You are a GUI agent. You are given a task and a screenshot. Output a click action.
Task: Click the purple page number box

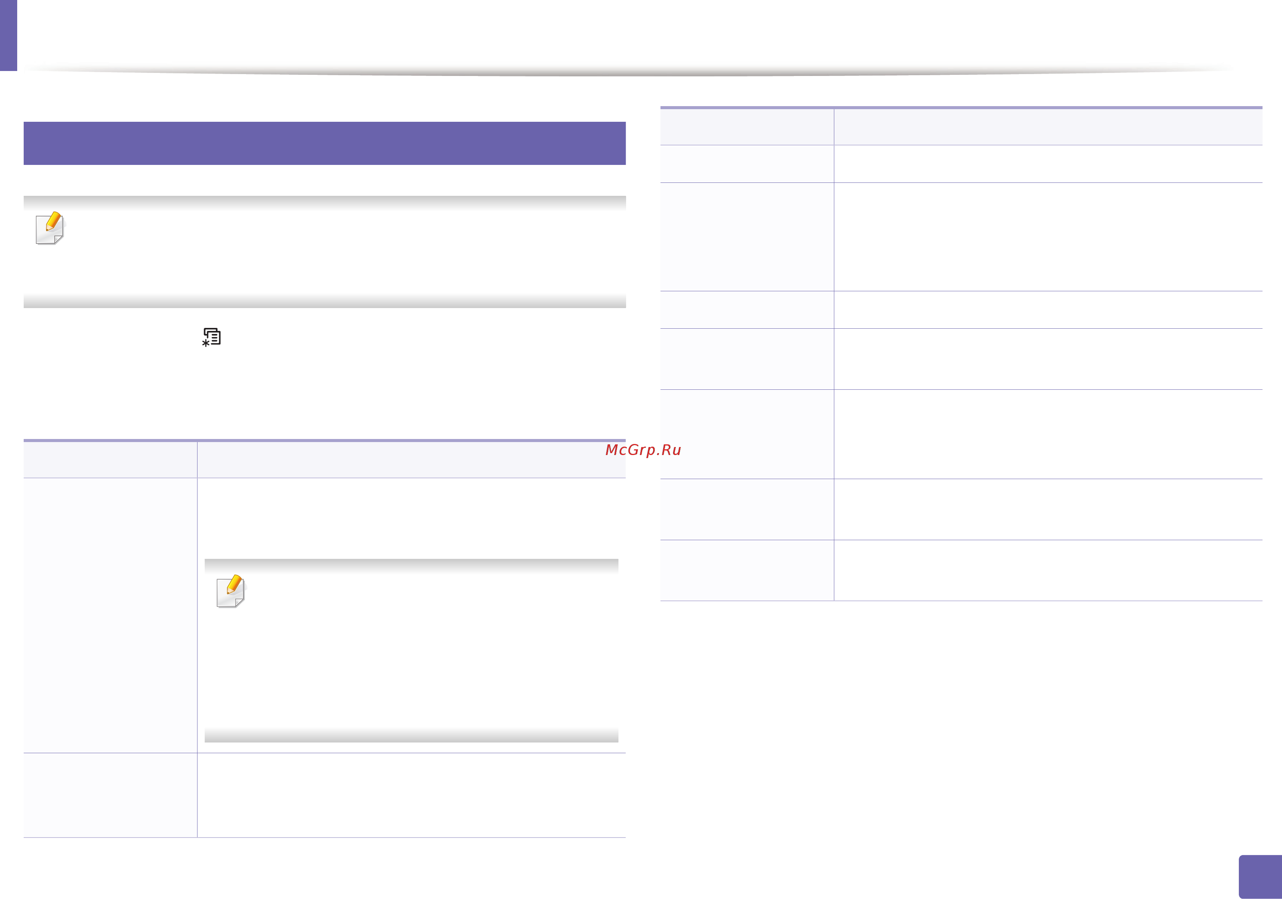1260,876
